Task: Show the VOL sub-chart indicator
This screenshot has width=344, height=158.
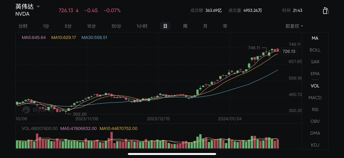Action: tap(315, 86)
